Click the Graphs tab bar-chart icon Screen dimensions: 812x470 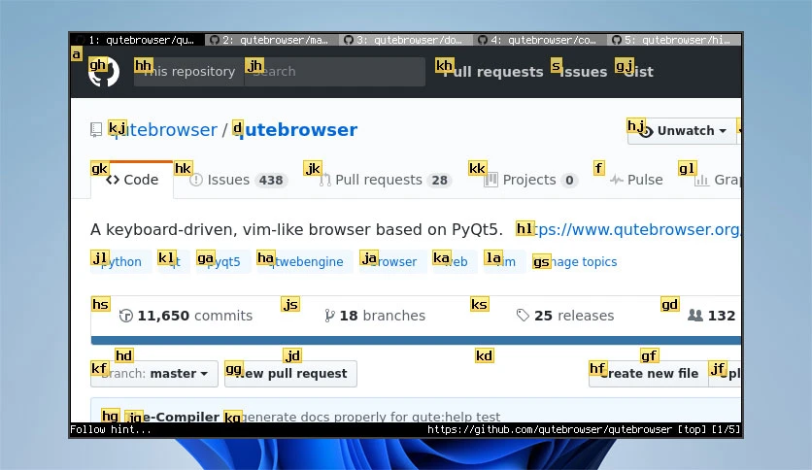click(x=701, y=180)
